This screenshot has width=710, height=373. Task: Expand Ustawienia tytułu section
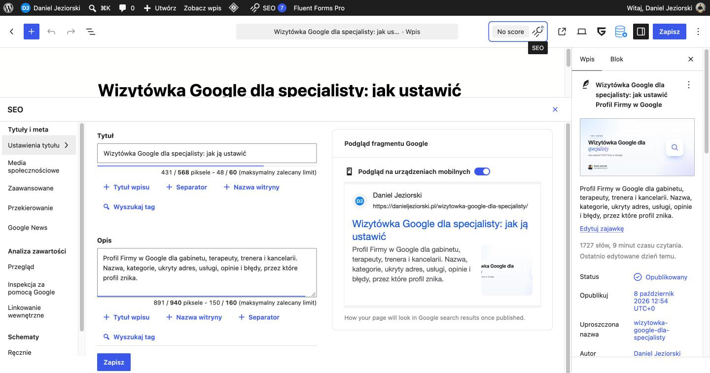[x=38, y=145]
